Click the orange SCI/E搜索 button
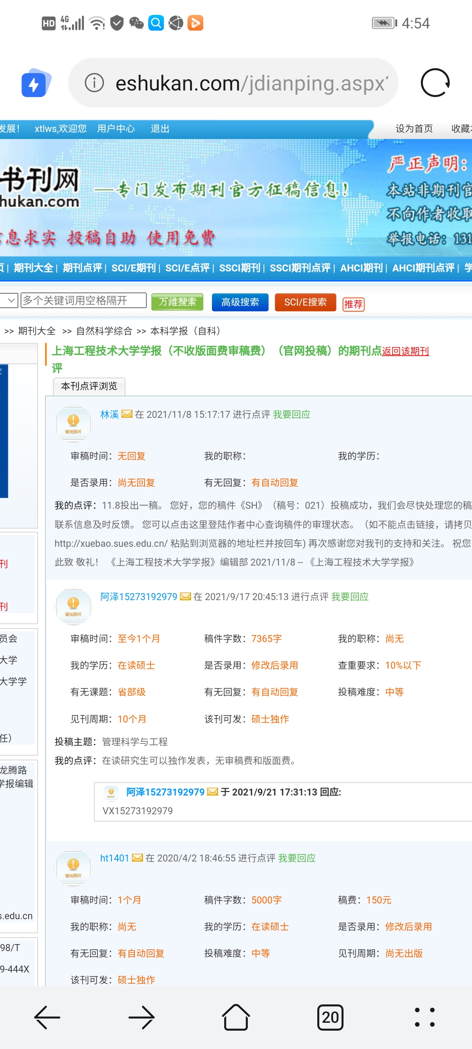This screenshot has width=472, height=1049. tap(305, 302)
